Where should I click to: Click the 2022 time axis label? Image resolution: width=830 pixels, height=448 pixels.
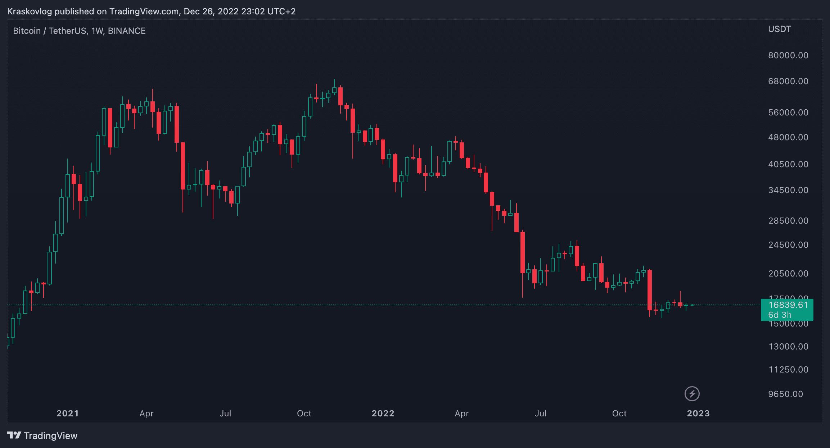click(383, 413)
